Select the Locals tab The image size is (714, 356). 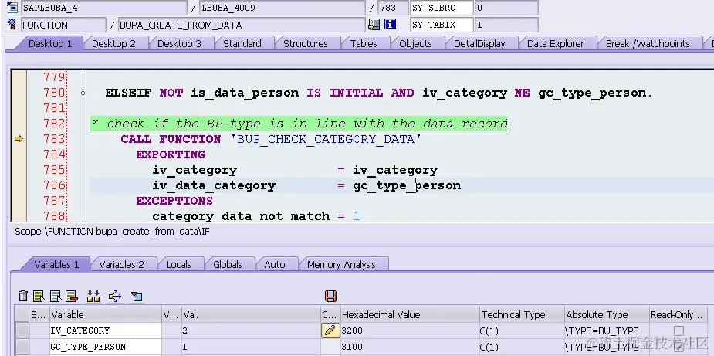click(178, 264)
